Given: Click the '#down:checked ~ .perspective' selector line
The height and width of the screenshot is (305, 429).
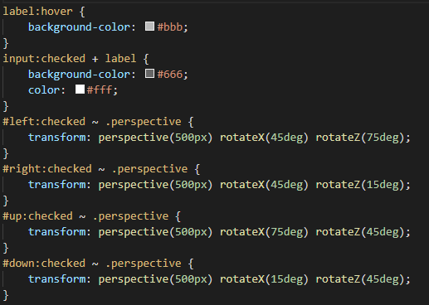Looking at the screenshot, I should (92, 264).
